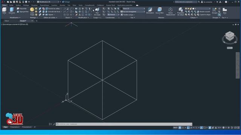
Task: Switch to the Maillage ribbon tab
Action: coord(26,5)
